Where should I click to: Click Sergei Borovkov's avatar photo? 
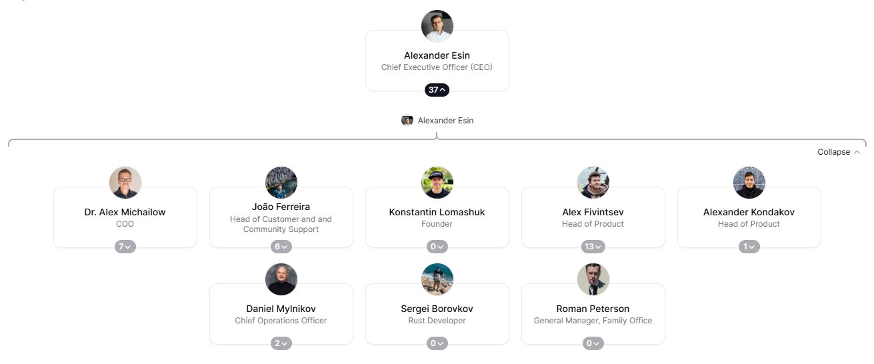click(437, 279)
